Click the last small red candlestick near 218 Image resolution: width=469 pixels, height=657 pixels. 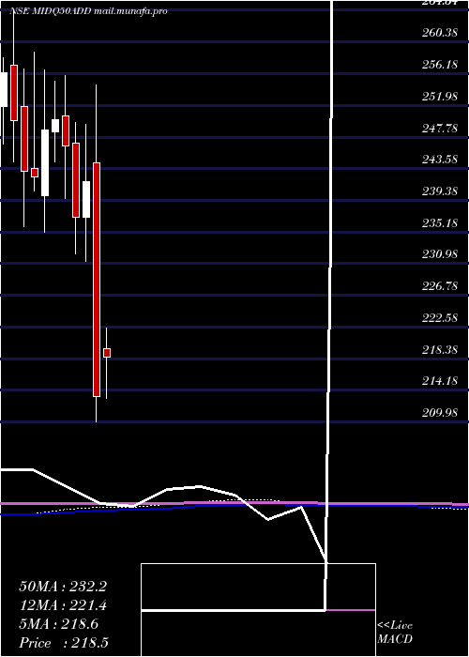(107, 353)
